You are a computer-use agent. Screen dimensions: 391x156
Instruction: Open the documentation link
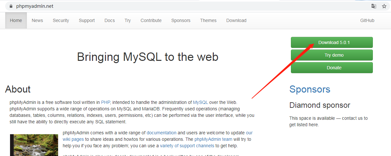[161, 133]
